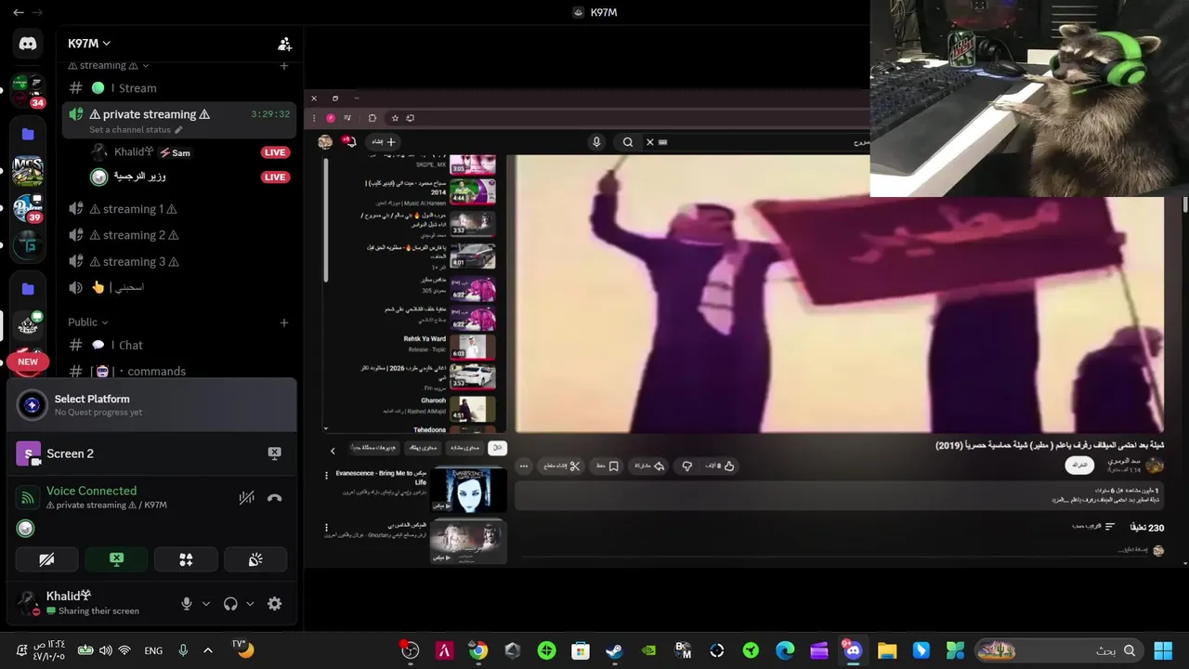This screenshot has height=669, width=1189.
Task: Collapse the streaming channel category
Action: [108, 65]
